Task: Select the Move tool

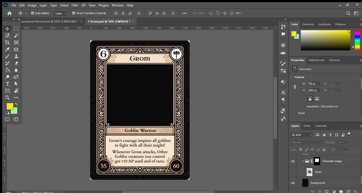Action: click(x=7, y=29)
